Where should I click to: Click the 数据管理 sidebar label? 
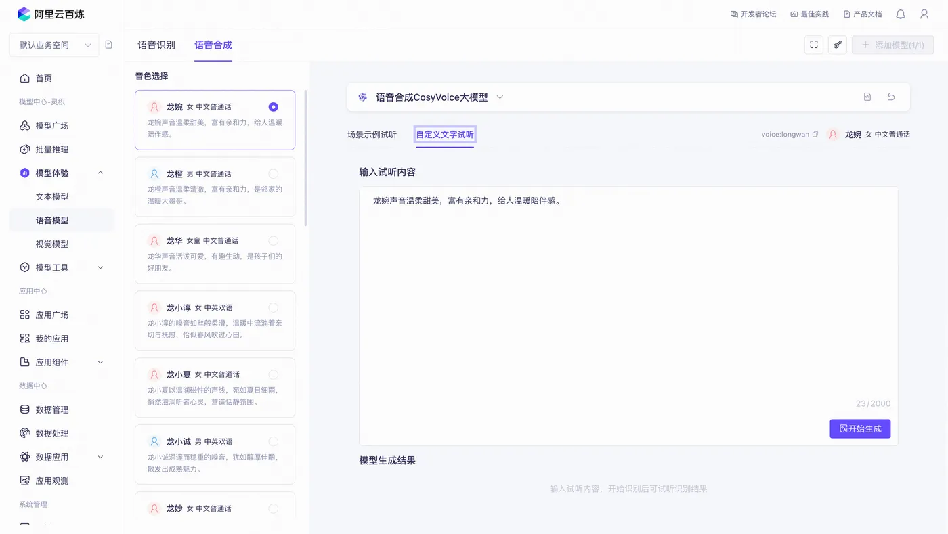pyautogui.click(x=52, y=410)
